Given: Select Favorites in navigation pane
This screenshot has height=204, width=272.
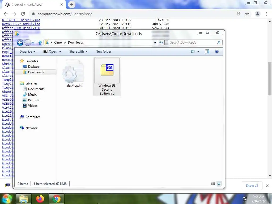Looking at the screenshot, I should tap(29, 61).
